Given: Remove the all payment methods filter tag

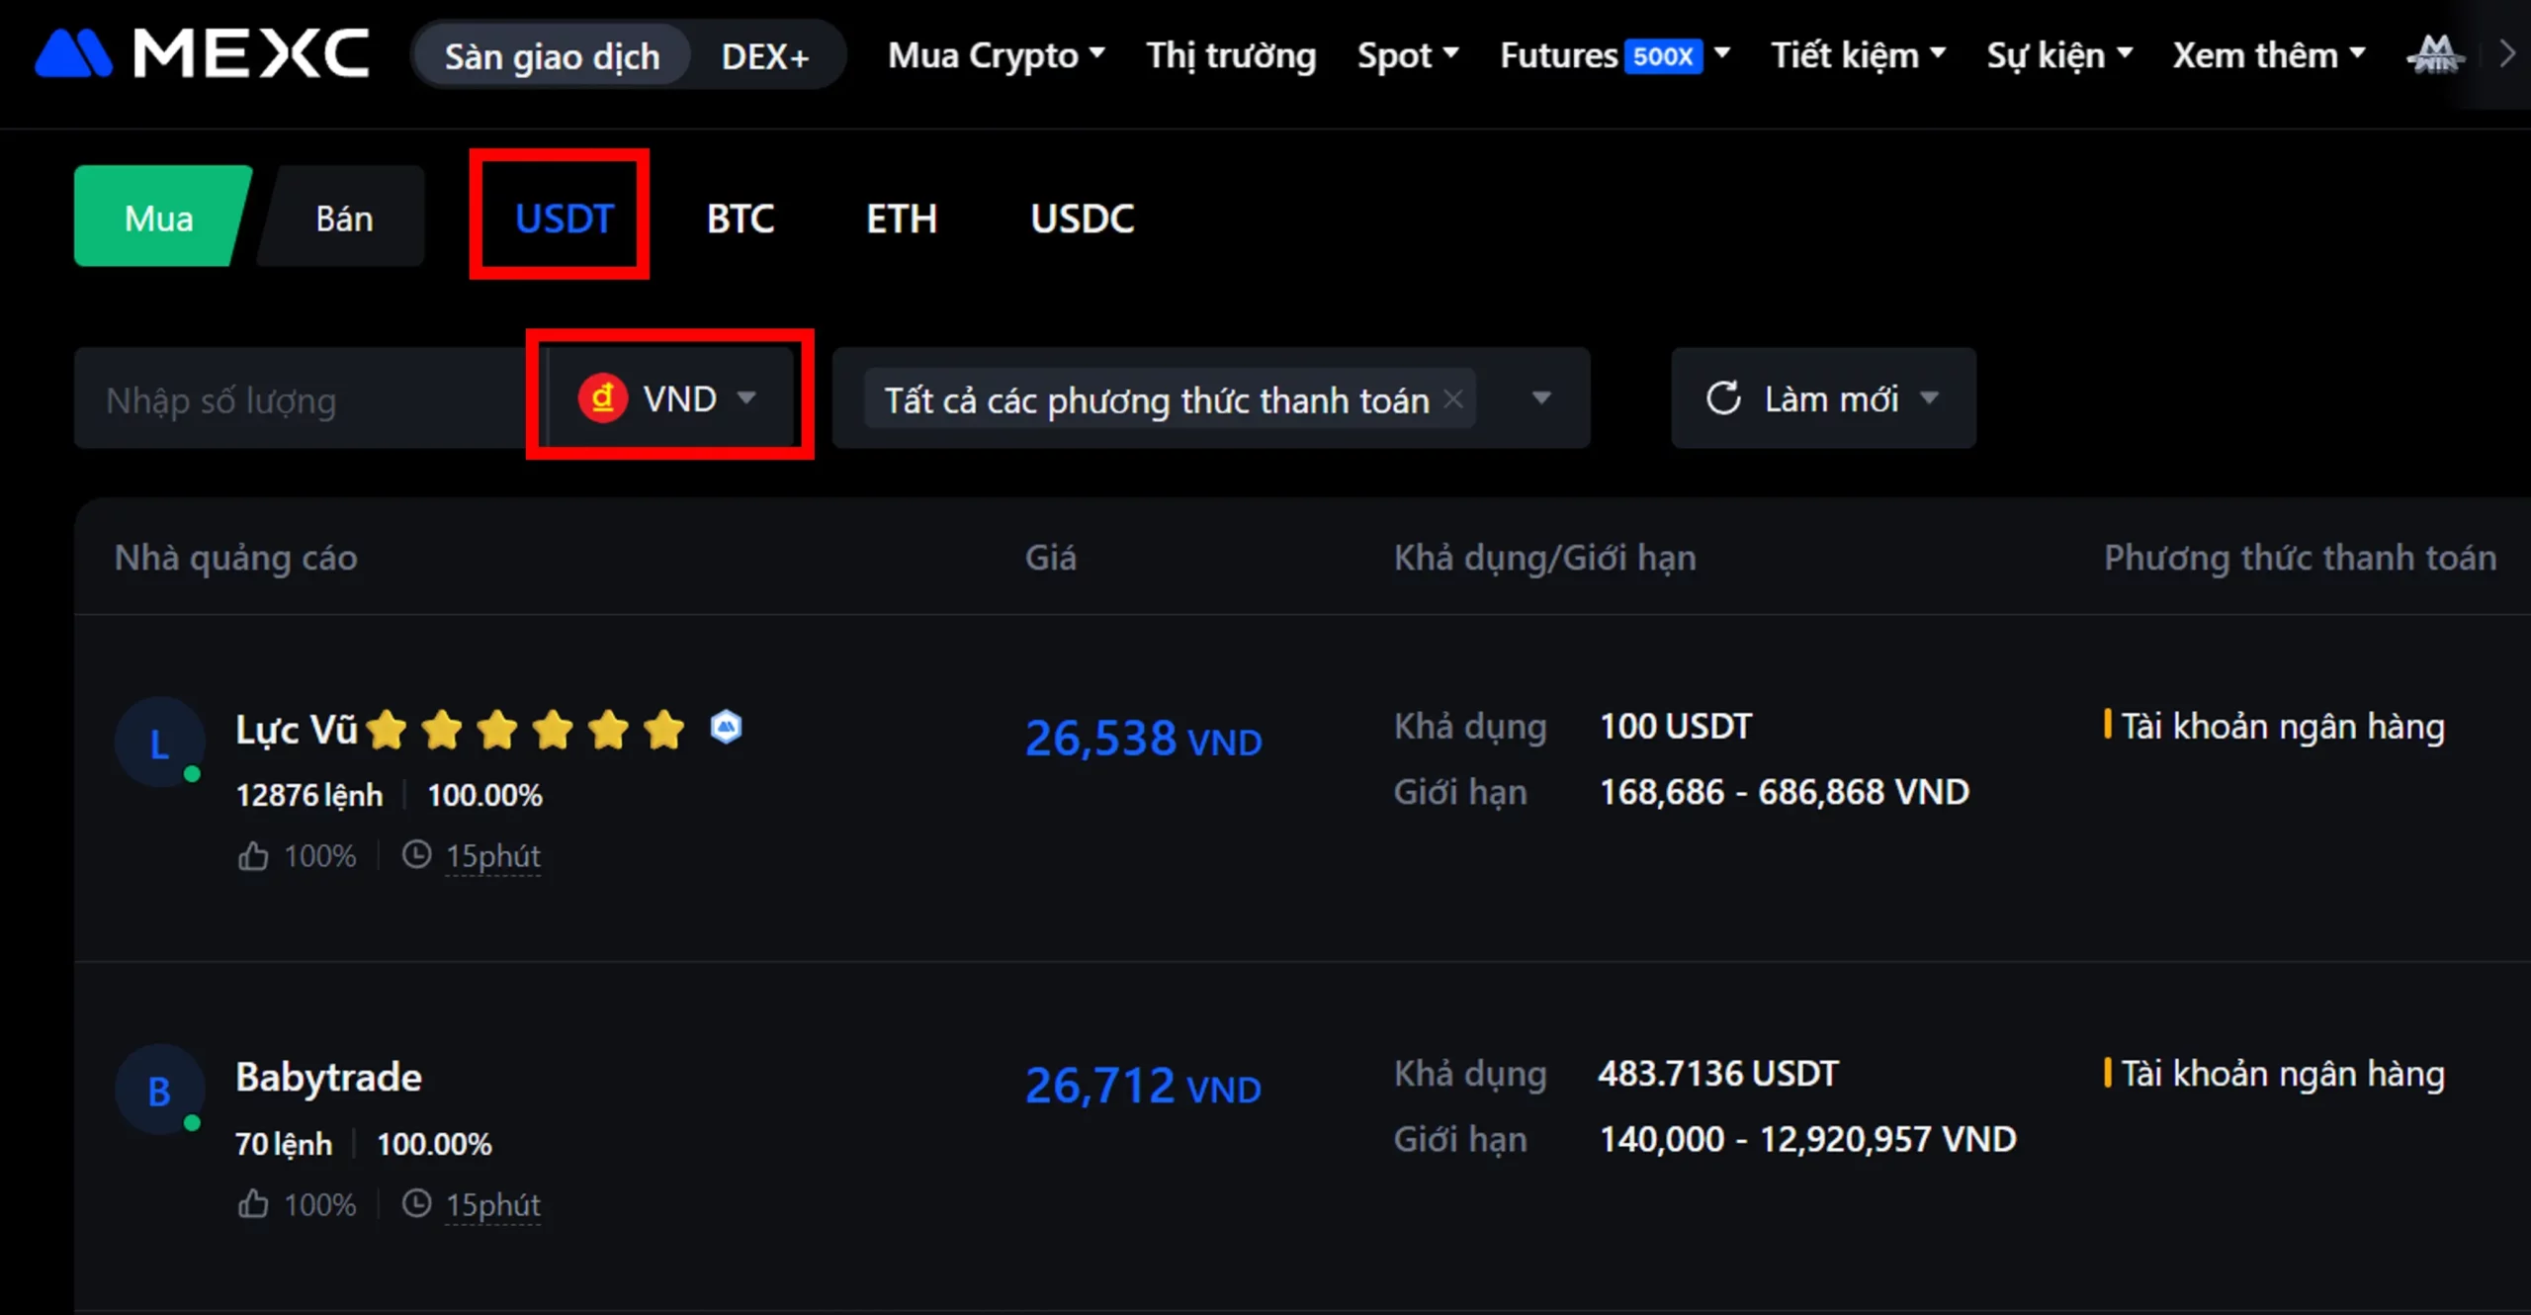Looking at the screenshot, I should 1452,398.
